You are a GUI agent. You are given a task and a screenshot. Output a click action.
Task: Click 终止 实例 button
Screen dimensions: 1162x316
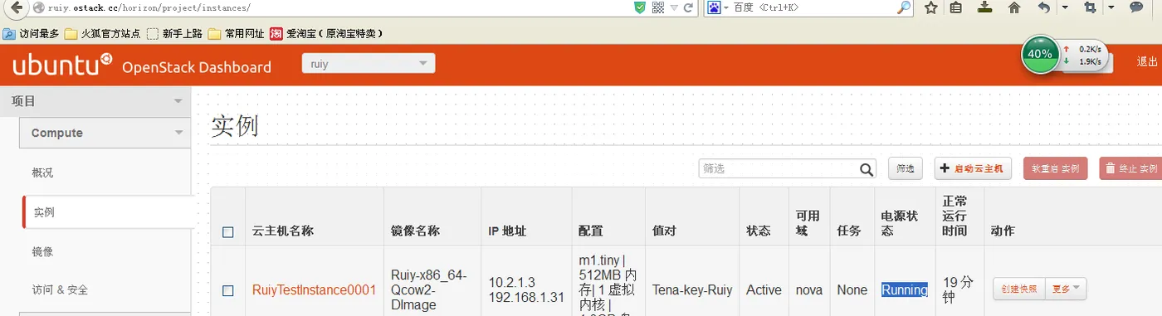(1130, 168)
